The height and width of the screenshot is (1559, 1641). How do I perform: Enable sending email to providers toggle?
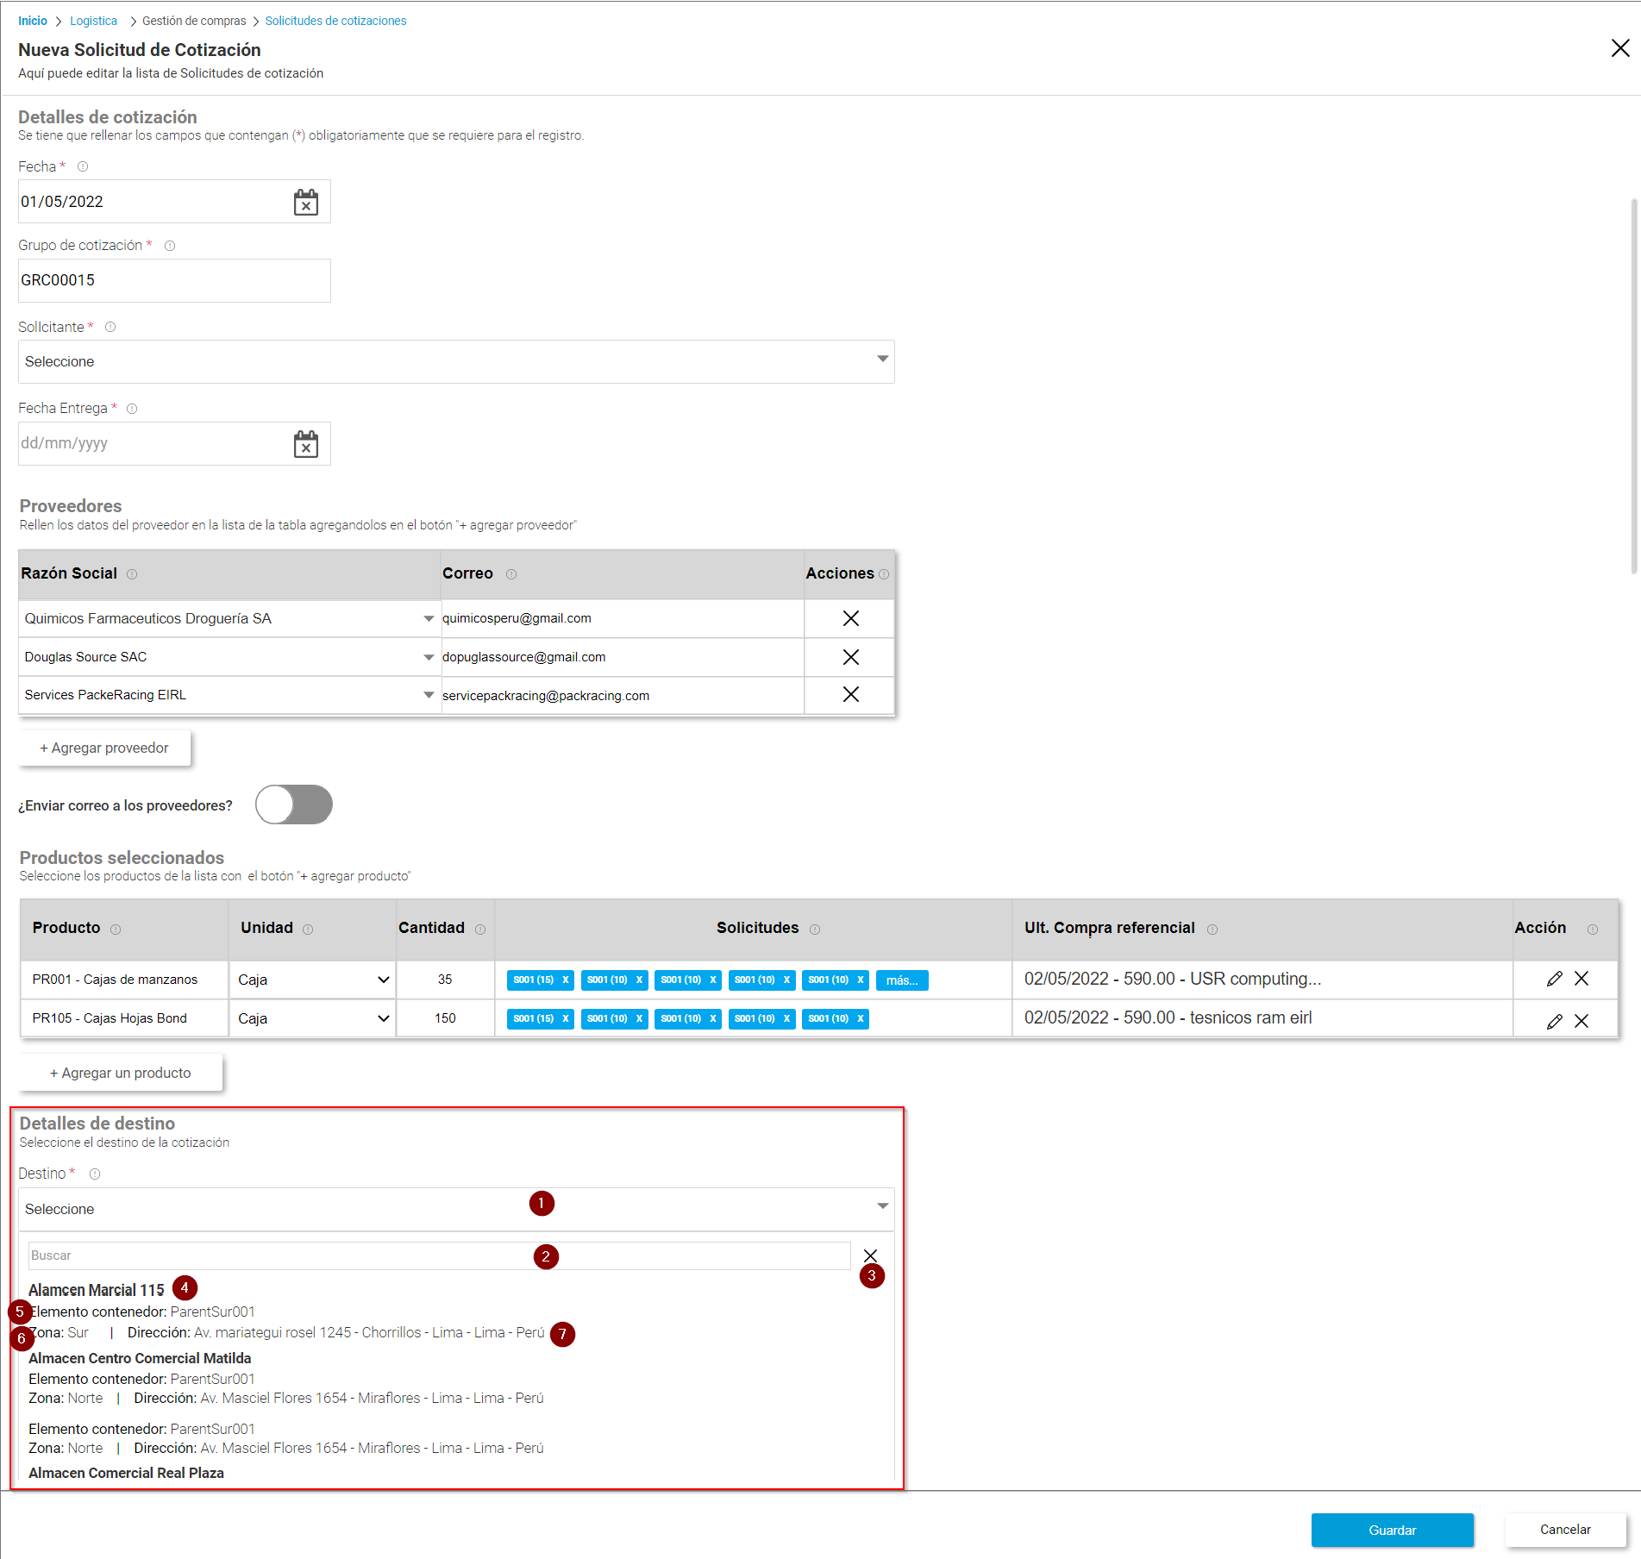tap(293, 804)
